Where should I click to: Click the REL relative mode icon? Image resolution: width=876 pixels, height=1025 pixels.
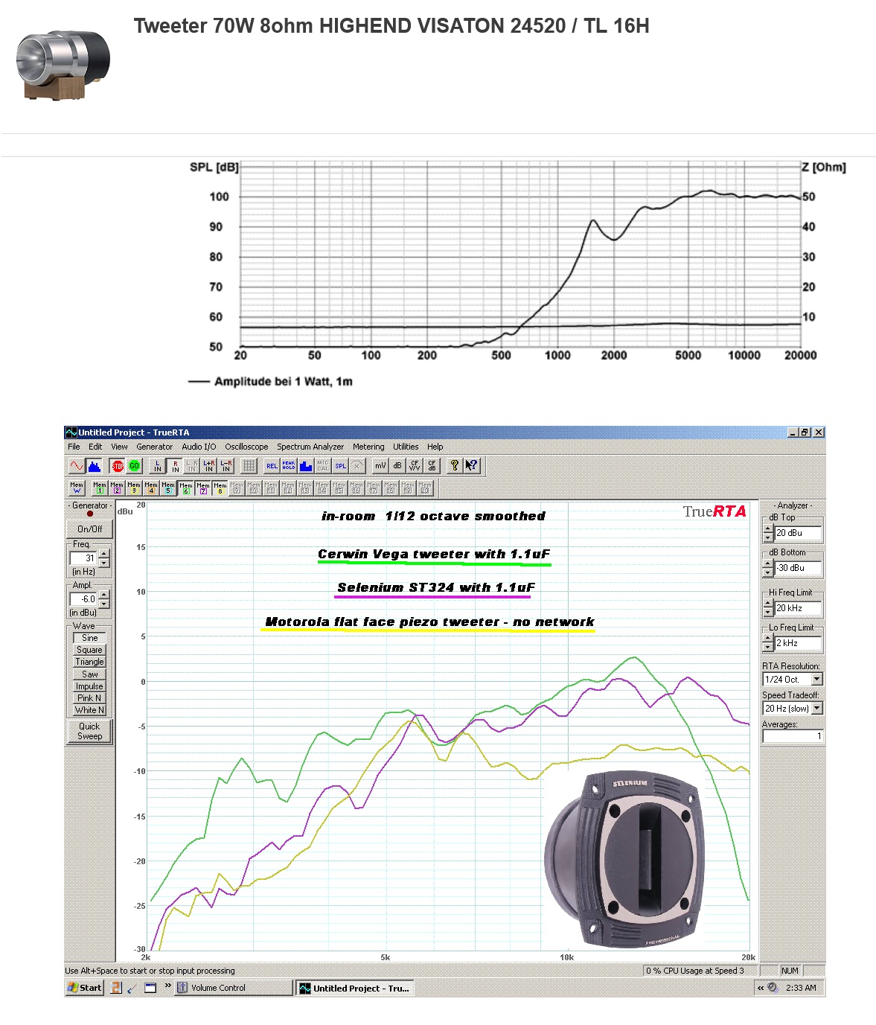[272, 466]
